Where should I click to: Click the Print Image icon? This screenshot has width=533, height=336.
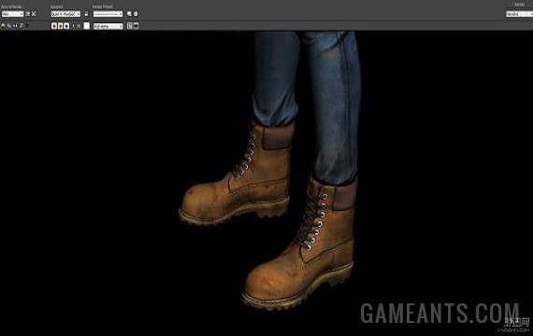pyautogui.click(x=22, y=26)
